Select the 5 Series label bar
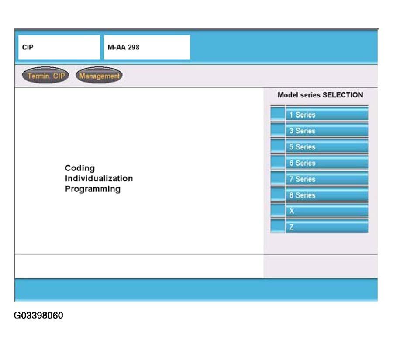 pyautogui.click(x=327, y=147)
